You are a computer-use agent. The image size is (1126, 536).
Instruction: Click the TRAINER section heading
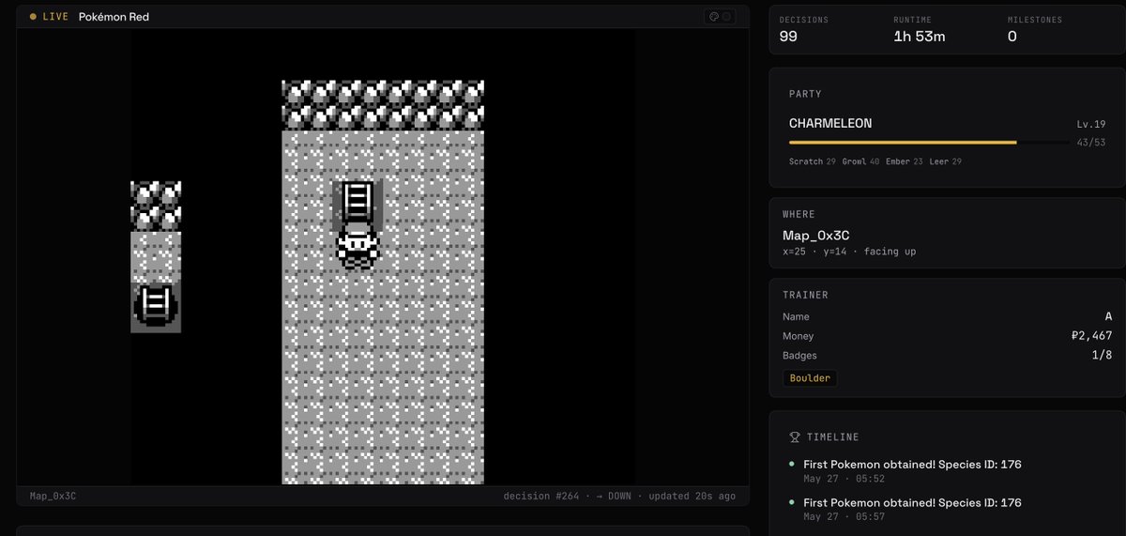[805, 295]
